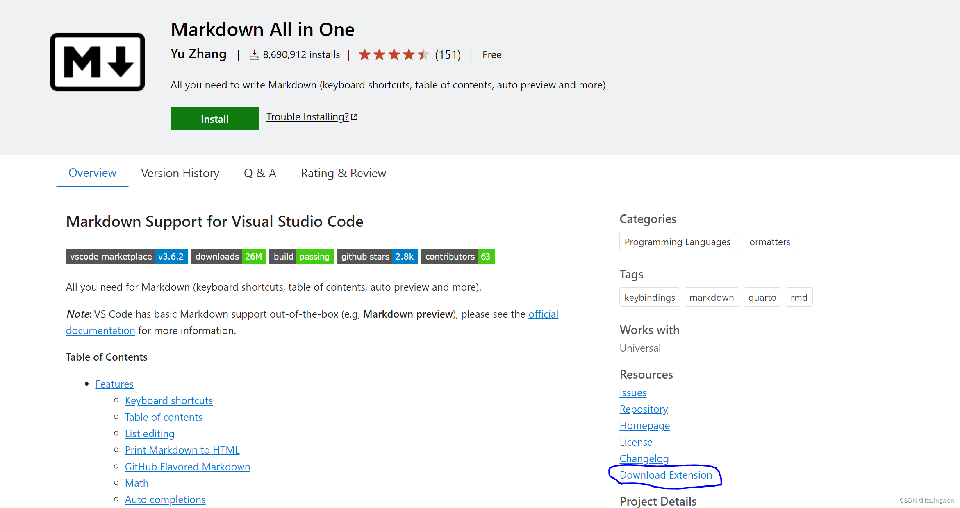The image size is (960, 508).
Task: Click the github stars 2.8k badge
Action: pos(377,257)
